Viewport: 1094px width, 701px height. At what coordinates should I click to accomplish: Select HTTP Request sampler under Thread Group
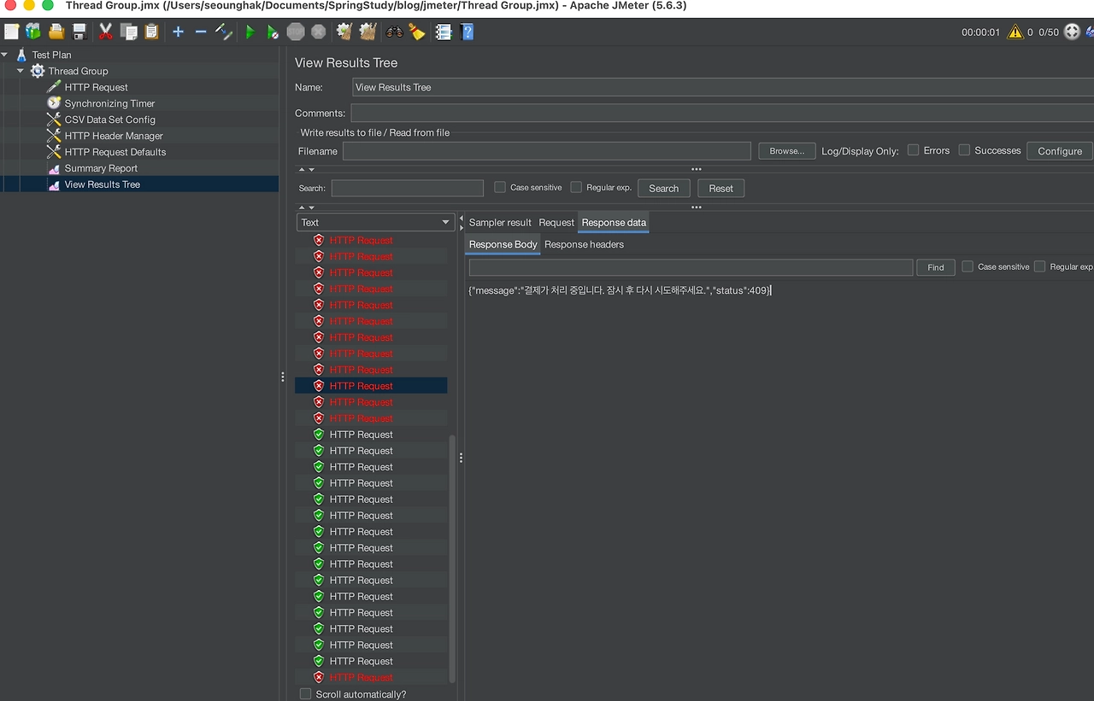click(96, 87)
